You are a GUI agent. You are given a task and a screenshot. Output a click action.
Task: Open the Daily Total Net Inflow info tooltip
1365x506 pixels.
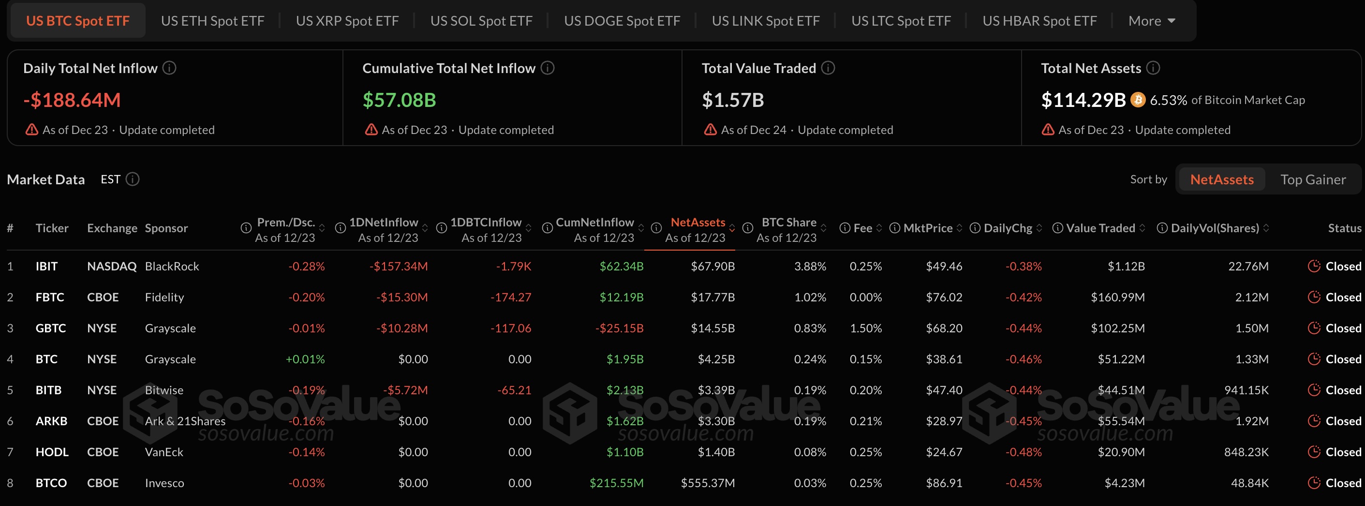click(x=170, y=68)
